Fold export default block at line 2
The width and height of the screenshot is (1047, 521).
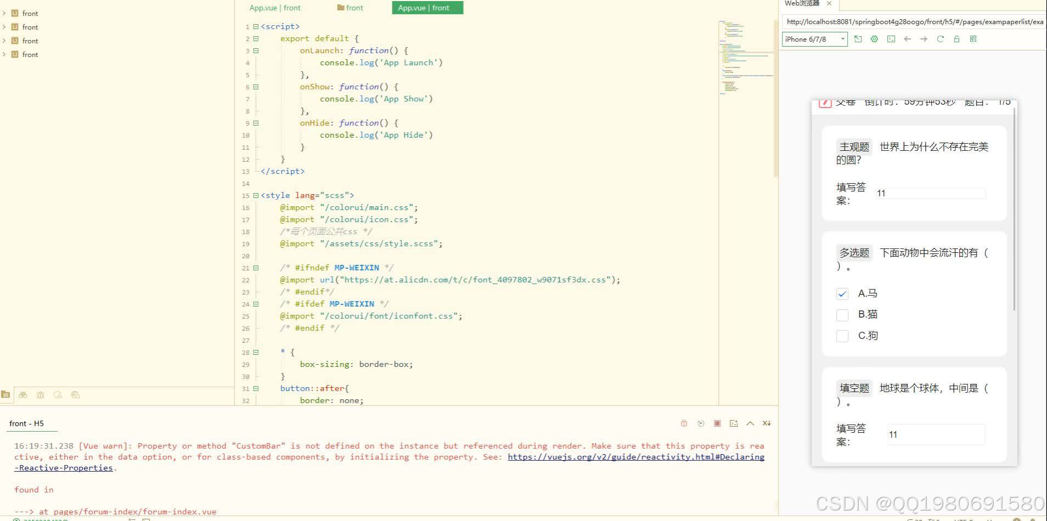point(256,38)
